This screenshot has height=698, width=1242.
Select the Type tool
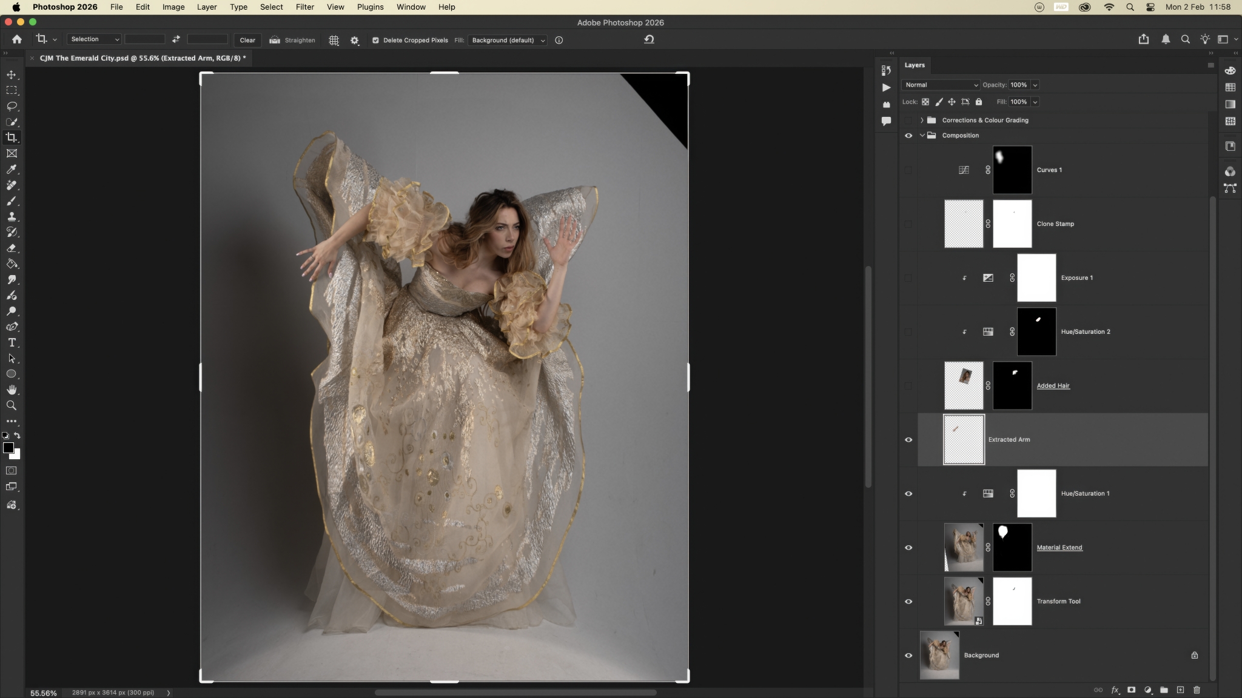12,343
